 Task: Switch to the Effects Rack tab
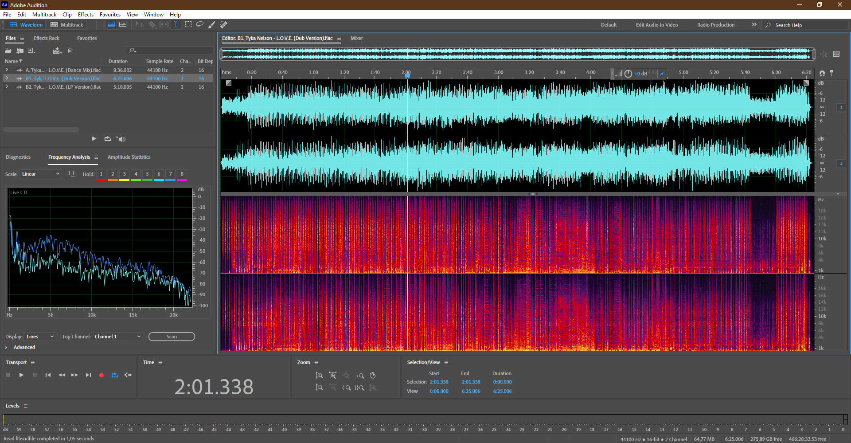[47, 38]
